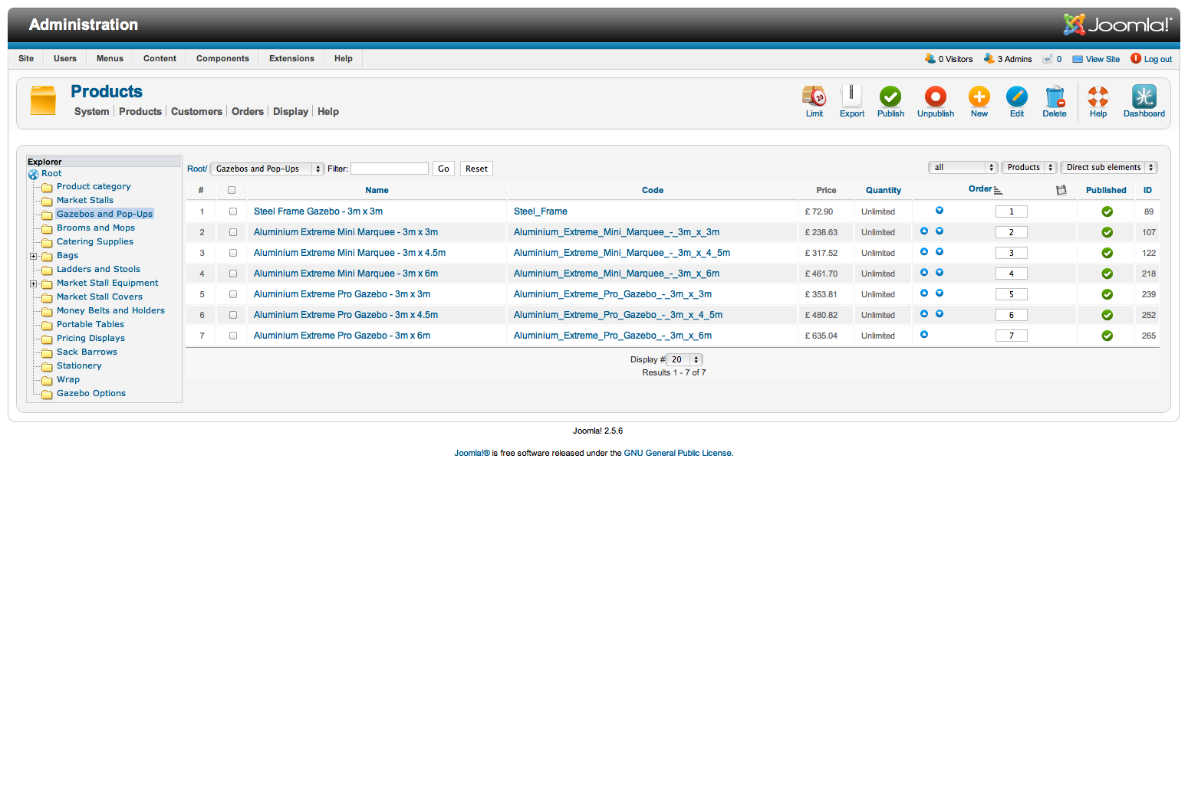Viewport: 1188px width, 793px height.
Task: Click into the Filter text field
Action: tap(390, 169)
